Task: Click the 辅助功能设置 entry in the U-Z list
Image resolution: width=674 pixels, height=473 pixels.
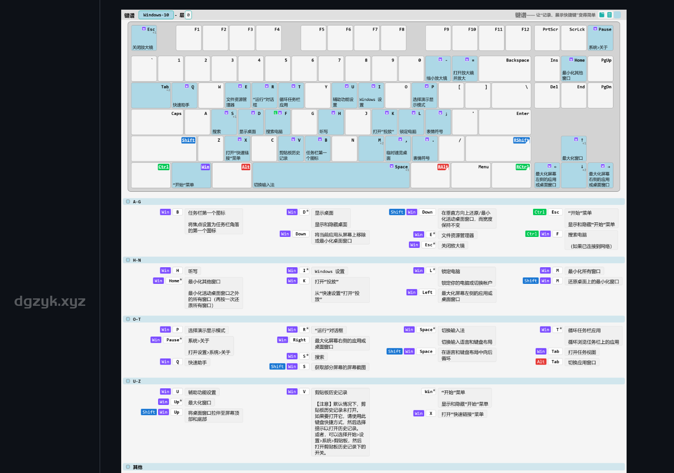Action: (x=202, y=393)
